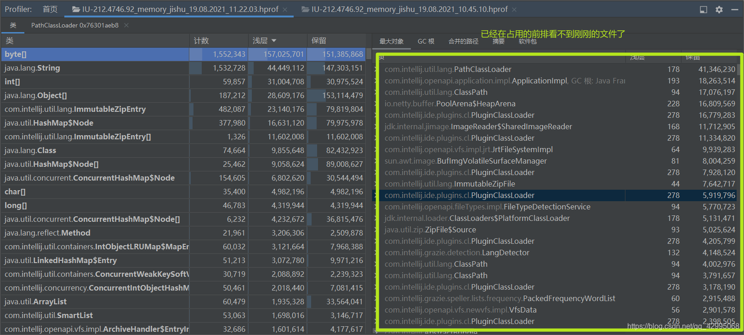Close the PathClassLoader 0x76301aeb8 tab
This screenshot has width=744, height=335.
tap(126, 25)
